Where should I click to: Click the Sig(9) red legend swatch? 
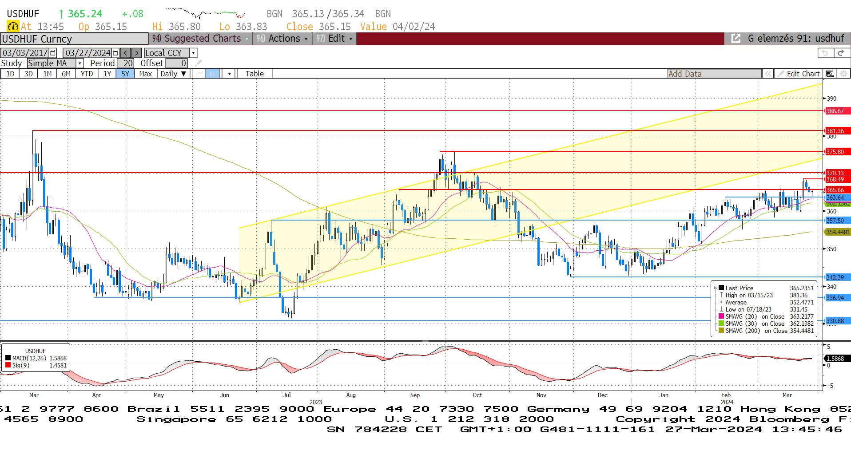(x=8, y=365)
